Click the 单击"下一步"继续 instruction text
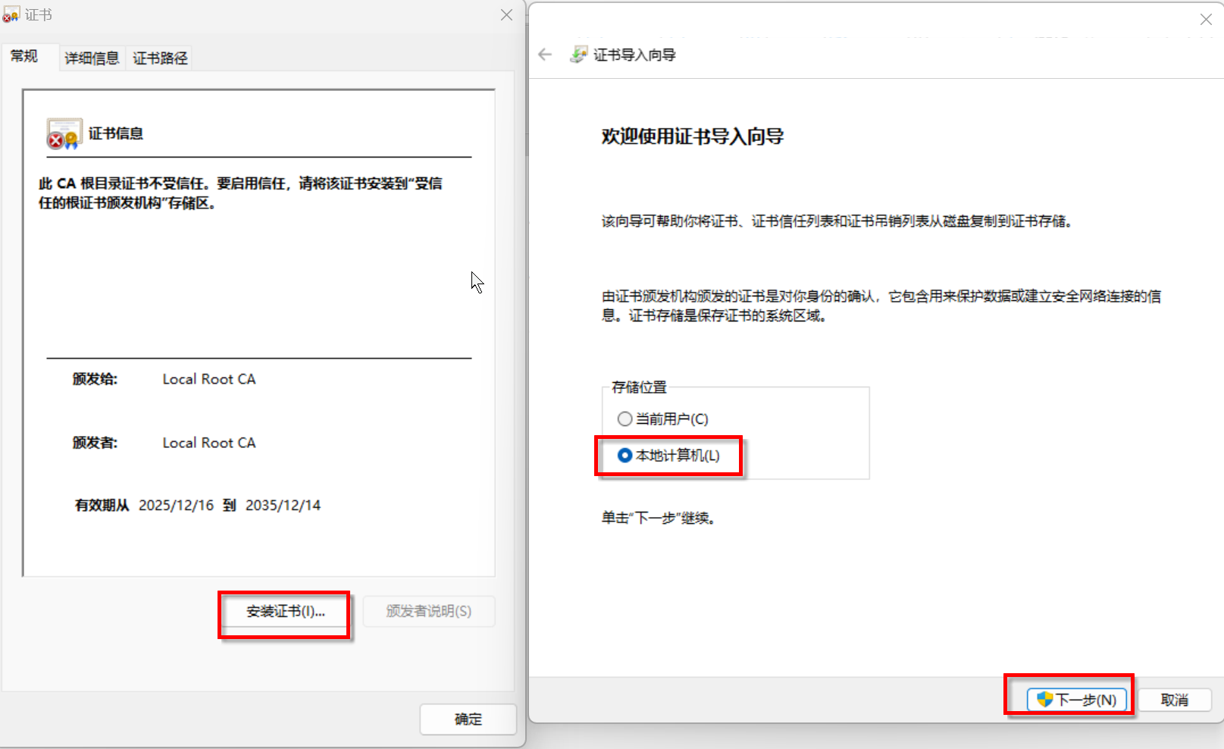This screenshot has height=749, width=1224. tap(659, 518)
